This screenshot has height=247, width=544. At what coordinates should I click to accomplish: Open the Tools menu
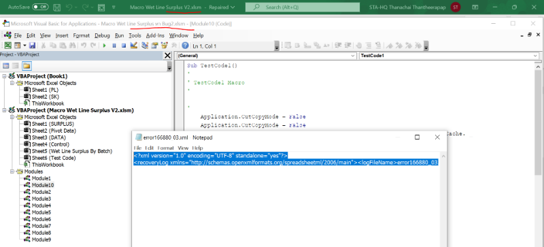(135, 35)
